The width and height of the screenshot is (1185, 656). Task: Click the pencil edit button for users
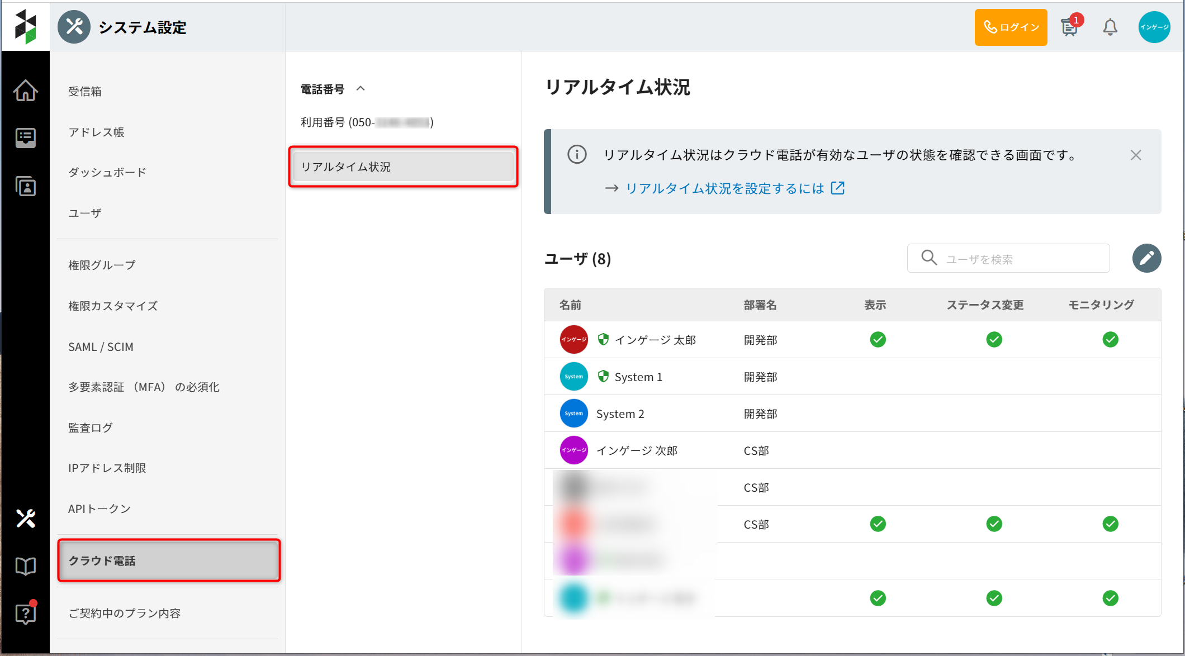click(x=1146, y=258)
